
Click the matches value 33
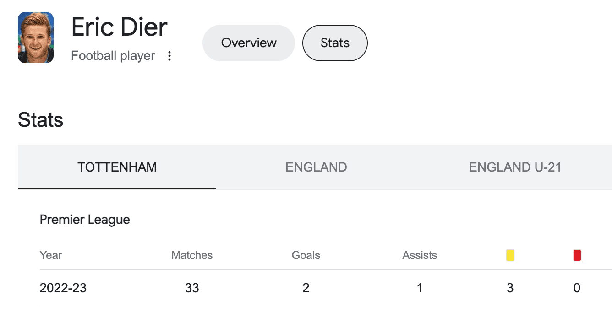point(192,288)
